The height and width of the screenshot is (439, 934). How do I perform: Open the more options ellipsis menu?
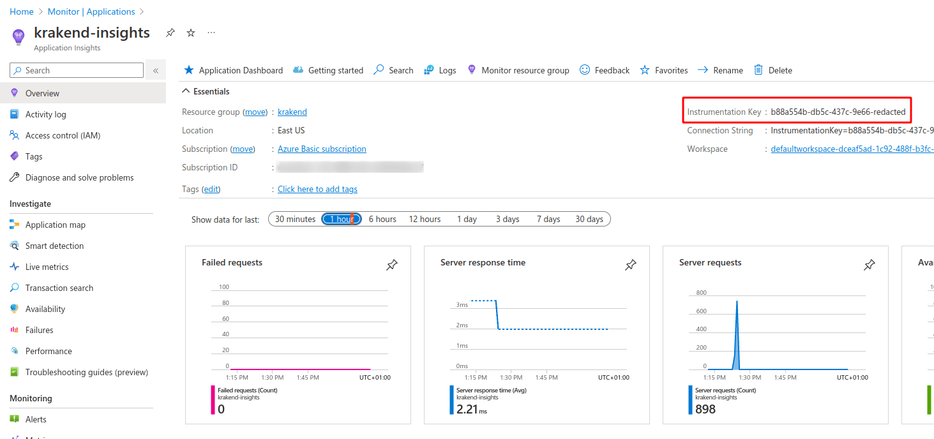click(211, 33)
